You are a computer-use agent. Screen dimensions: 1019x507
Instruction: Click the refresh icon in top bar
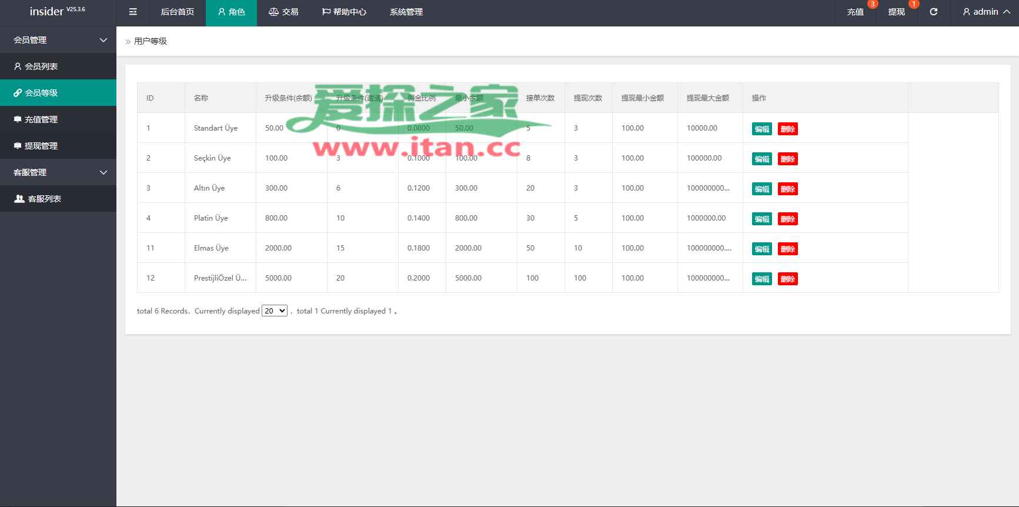pos(933,12)
